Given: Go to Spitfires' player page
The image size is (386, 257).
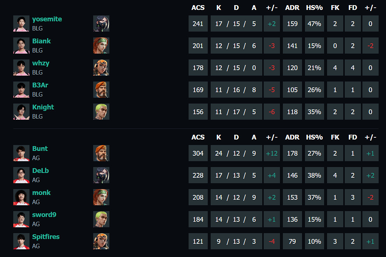Looking at the screenshot, I should pyautogui.click(x=46, y=237).
